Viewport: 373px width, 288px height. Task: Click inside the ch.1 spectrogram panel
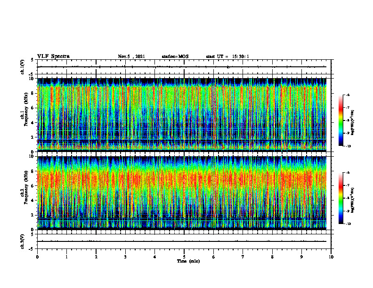tap(182, 115)
